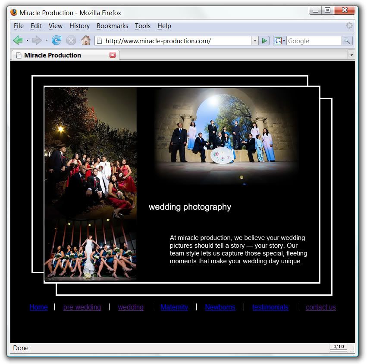This screenshot has height=364, width=367.
Task: Close the Miracle Production tab
Action: tap(113, 55)
